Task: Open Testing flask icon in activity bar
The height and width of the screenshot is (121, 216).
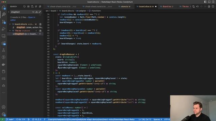Action: coord(4,50)
